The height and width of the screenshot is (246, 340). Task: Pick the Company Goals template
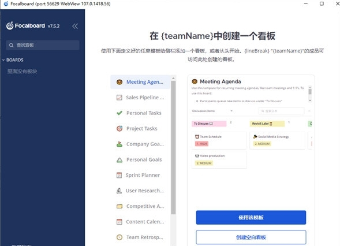click(x=140, y=144)
